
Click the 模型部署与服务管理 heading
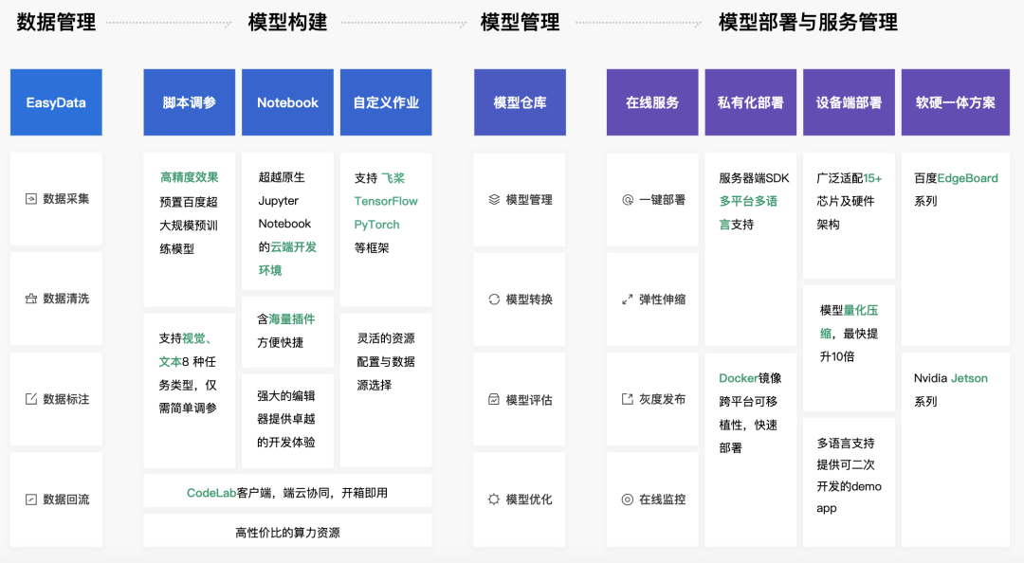pos(808,22)
